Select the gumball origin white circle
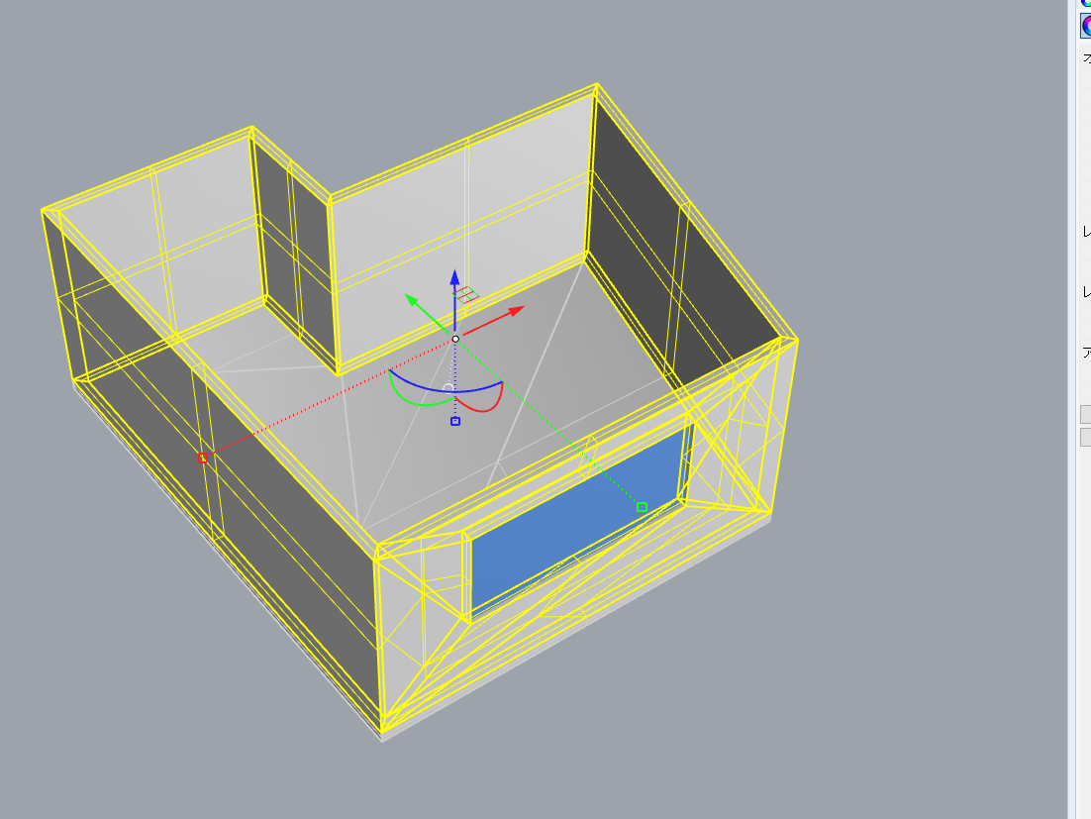 (x=455, y=339)
